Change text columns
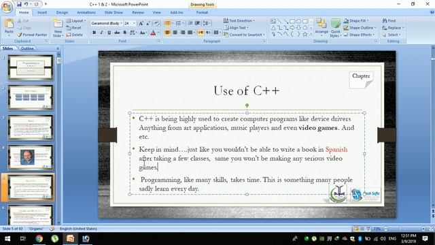The height and width of the screenshot is (245, 435). click(216, 33)
